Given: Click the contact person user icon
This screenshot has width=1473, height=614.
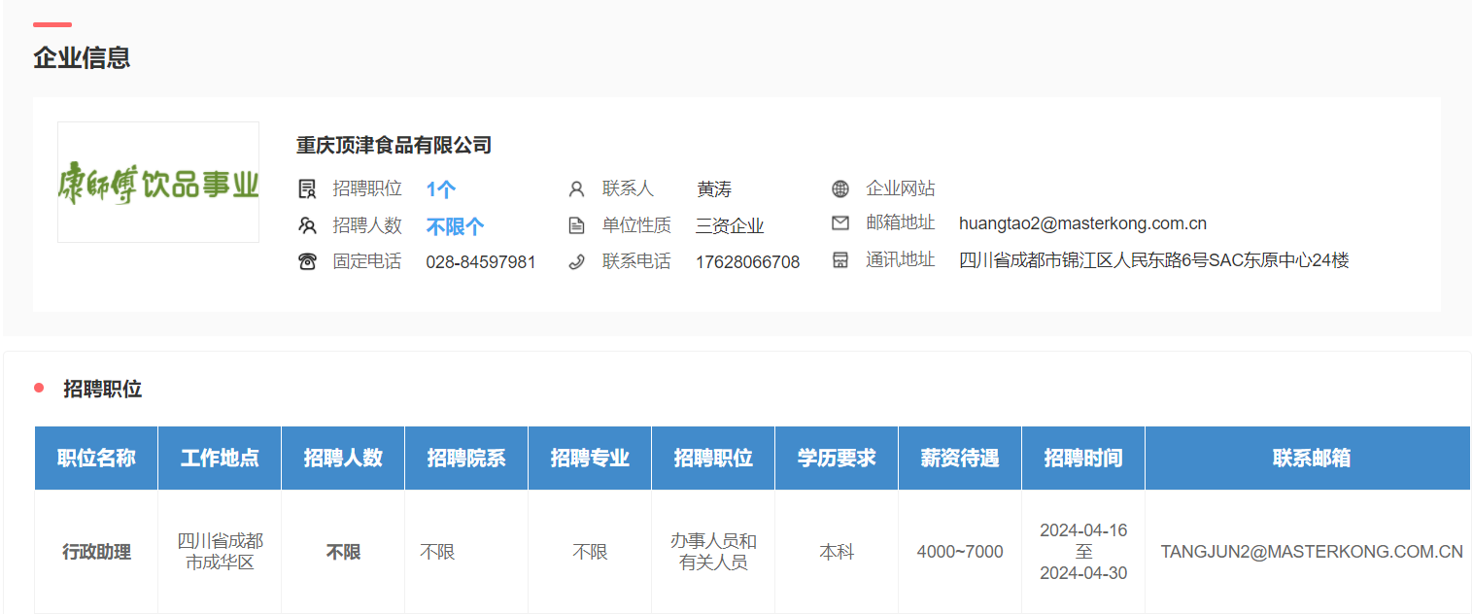Looking at the screenshot, I should (x=576, y=189).
